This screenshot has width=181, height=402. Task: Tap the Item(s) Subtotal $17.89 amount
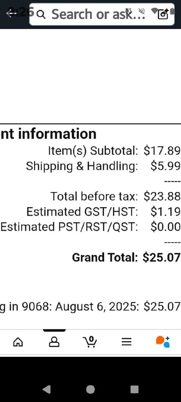pos(162,151)
